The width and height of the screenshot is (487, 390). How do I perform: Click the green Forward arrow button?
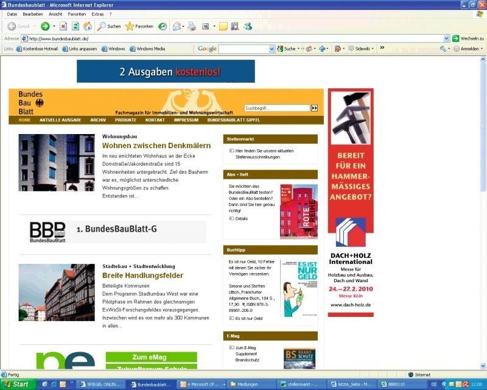[45, 26]
